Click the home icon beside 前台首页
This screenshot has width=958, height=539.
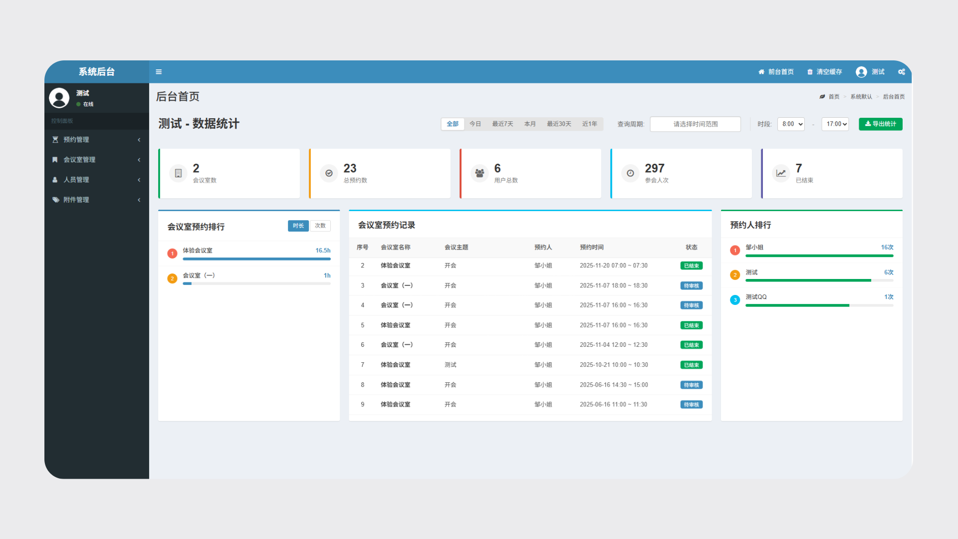point(761,72)
